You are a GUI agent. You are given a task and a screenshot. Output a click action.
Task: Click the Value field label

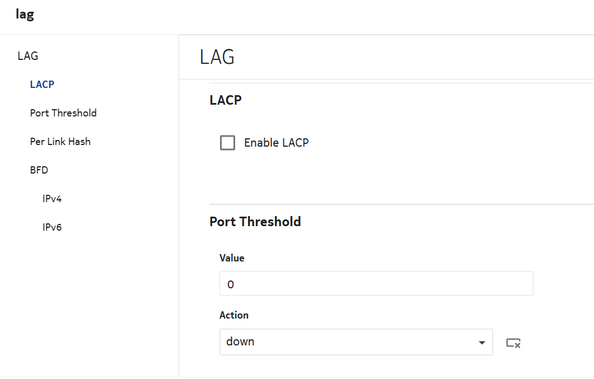click(232, 258)
